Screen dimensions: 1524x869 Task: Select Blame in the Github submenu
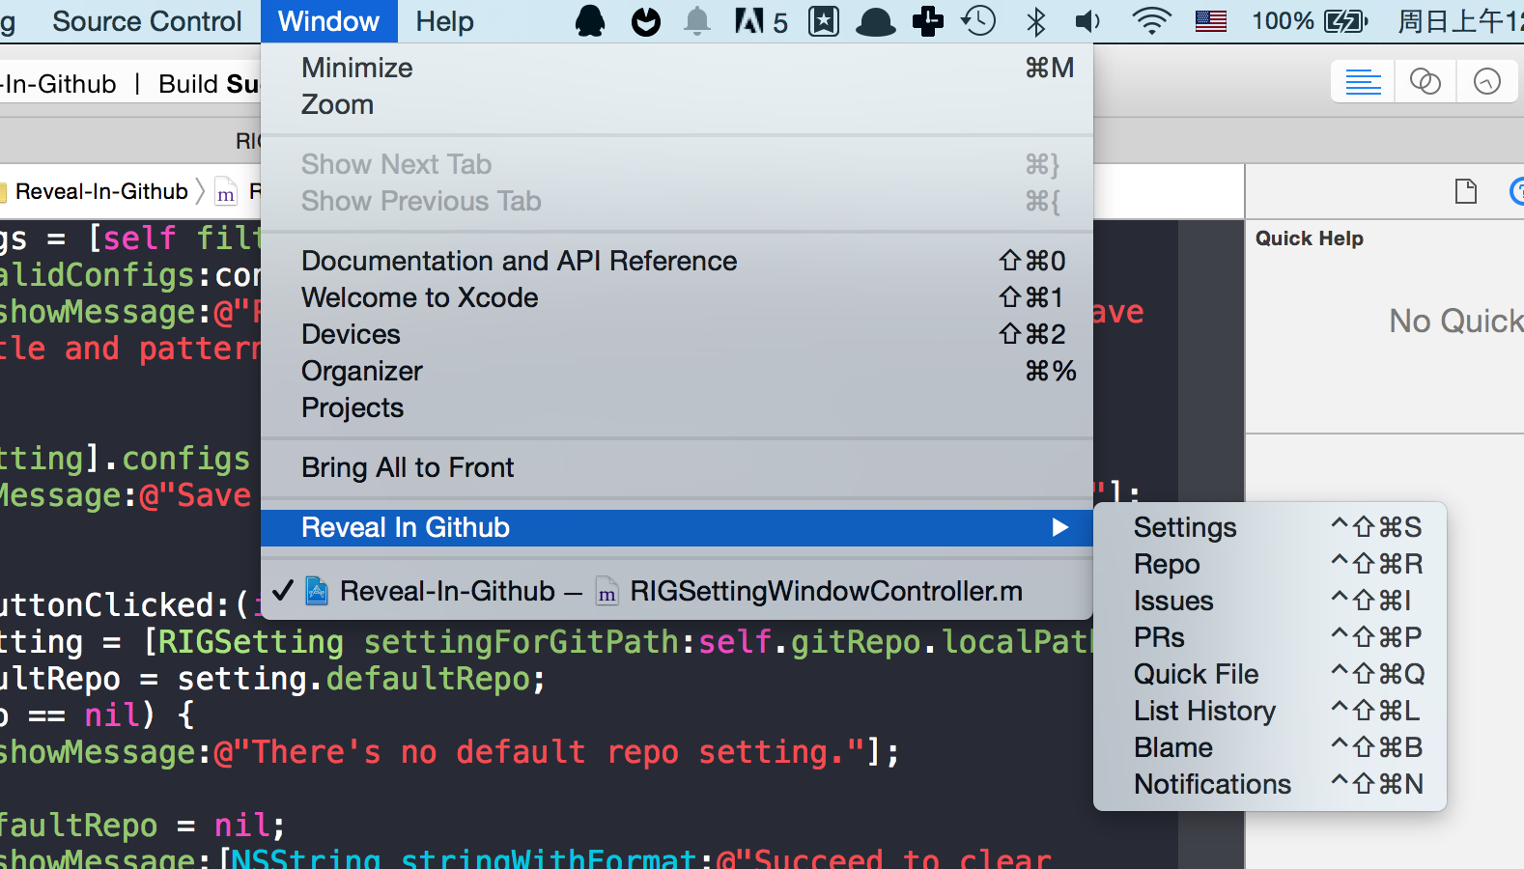tap(1172, 747)
